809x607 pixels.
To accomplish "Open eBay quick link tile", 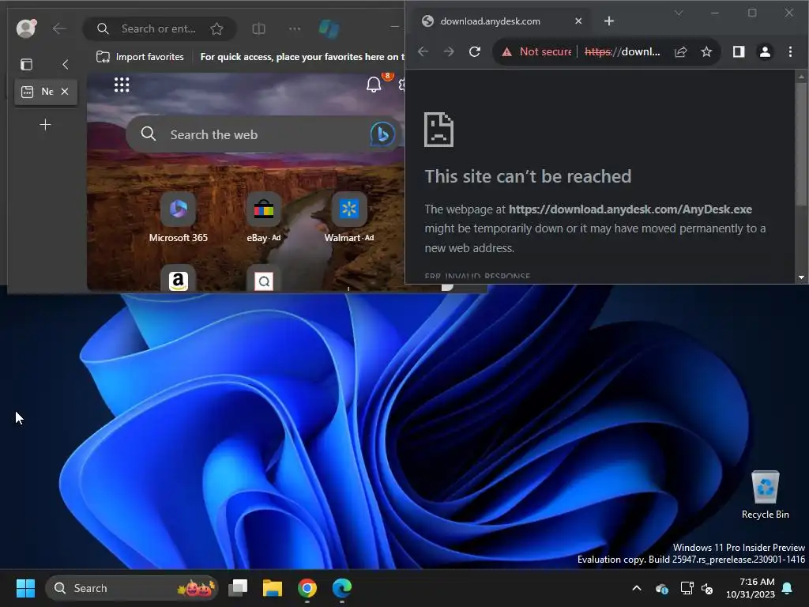I will point(264,218).
